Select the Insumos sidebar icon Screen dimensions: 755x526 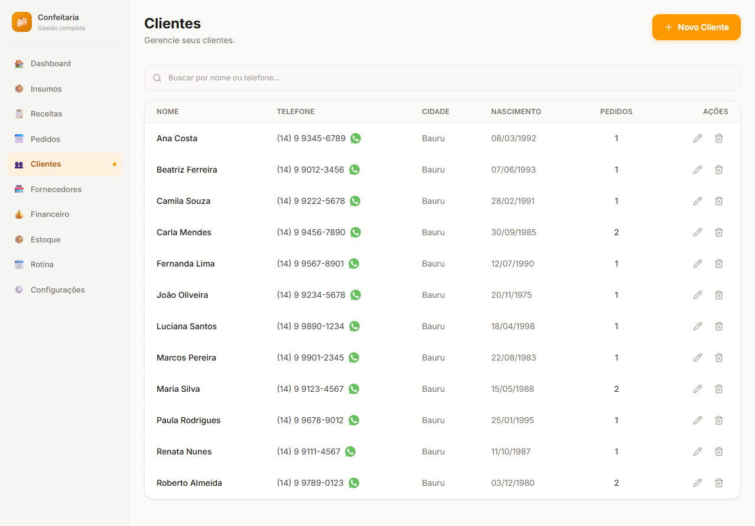click(19, 89)
